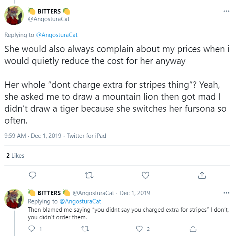Open more options on the reply tweet
Image resolution: width=235 pixels, height=236 pixels.
point(226,193)
